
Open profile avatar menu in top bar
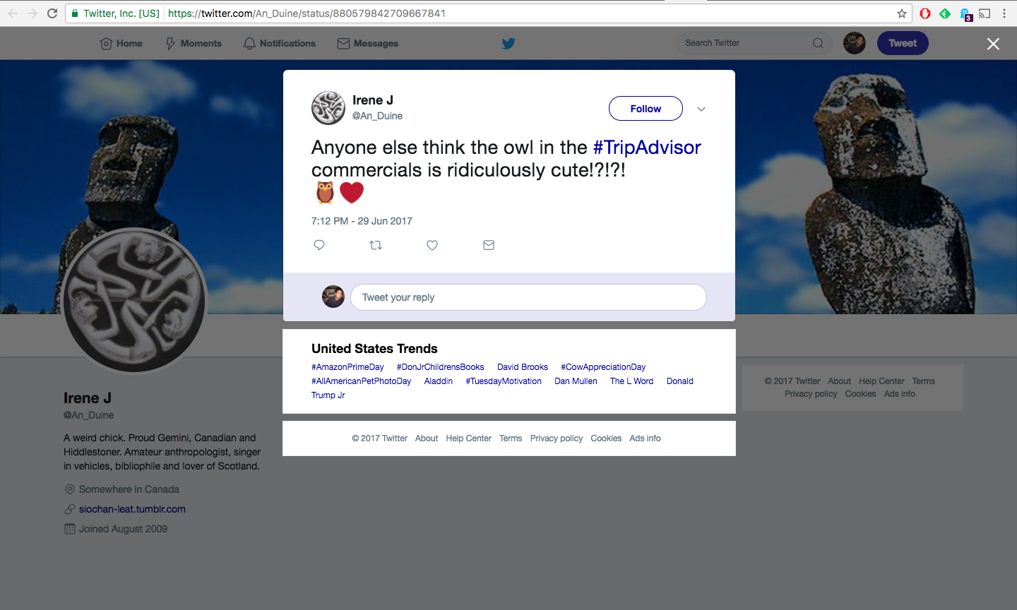(855, 43)
